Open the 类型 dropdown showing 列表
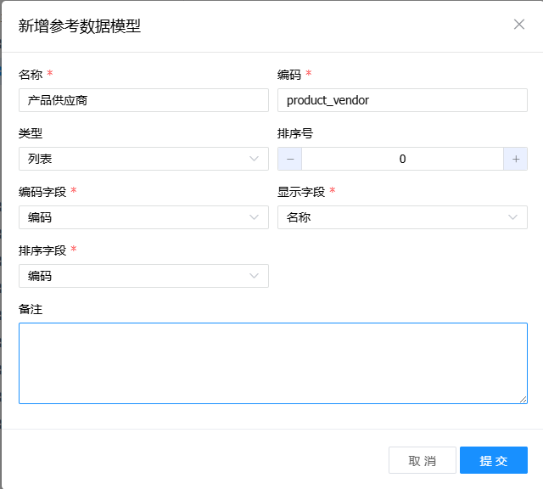The width and height of the screenshot is (543, 489). point(136,159)
